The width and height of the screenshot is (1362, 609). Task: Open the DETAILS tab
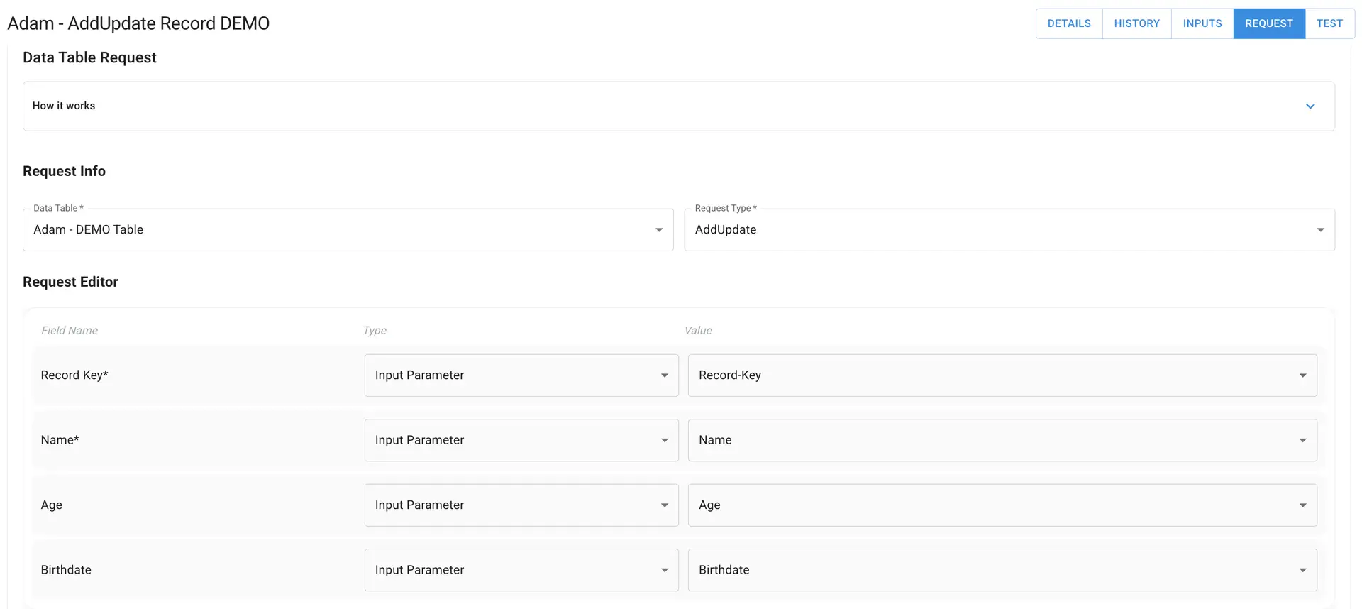(1069, 23)
